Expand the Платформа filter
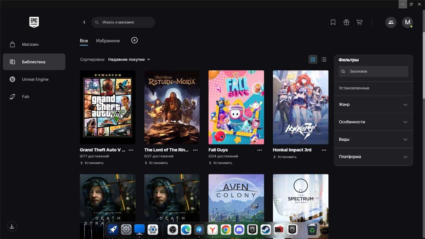This screenshot has width=425, height=239. click(x=373, y=157)
